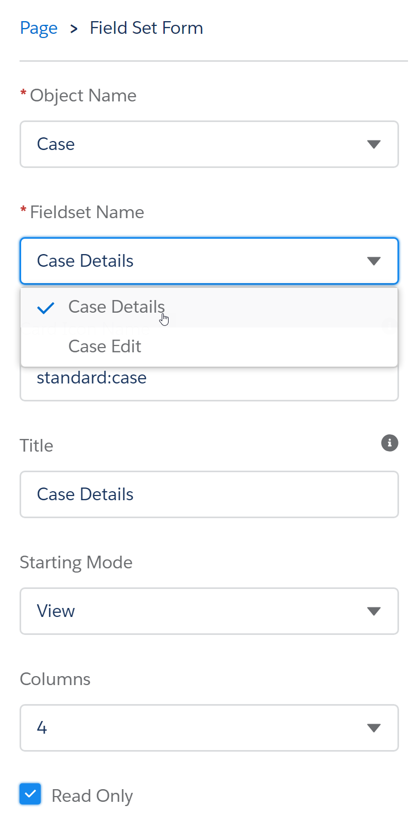Click the blue checkmark beside Case Details
417x824 pixels.
coord(47,308)
